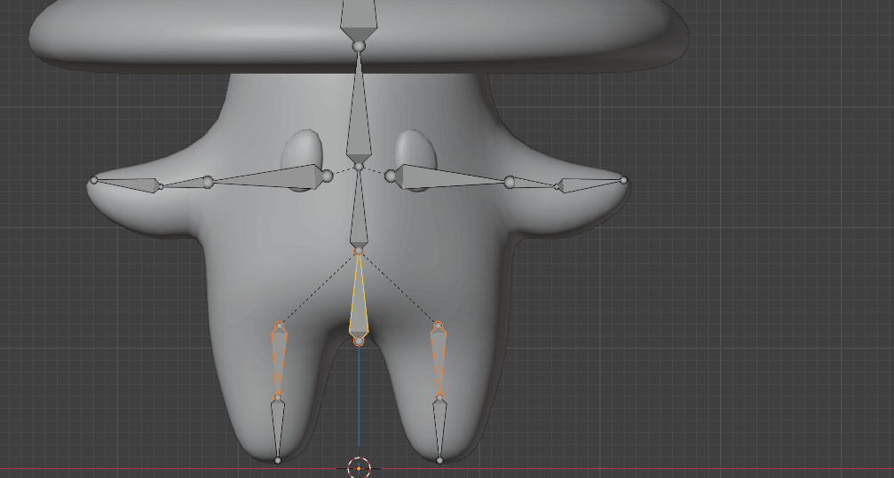Click the foot tip joint of the left leg

click(x=278, y=460)
